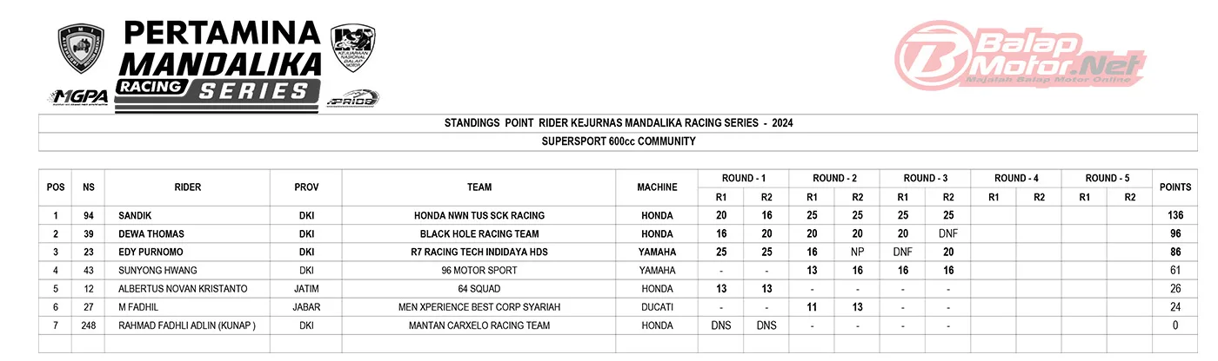Viewport: 1218px width, 361px height.
Task: Click the TEAM column header
Action: click(478, 187)
